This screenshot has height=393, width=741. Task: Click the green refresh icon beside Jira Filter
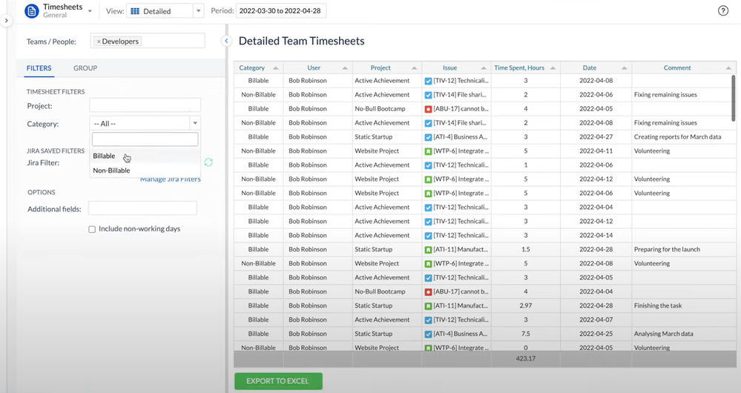pyautogui.click(x=208, y=162)
